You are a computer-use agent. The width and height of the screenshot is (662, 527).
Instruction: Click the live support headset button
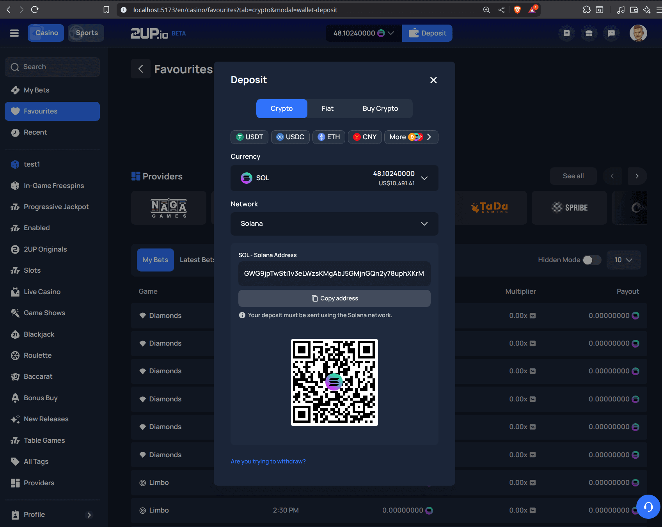[x=648, y=506]
